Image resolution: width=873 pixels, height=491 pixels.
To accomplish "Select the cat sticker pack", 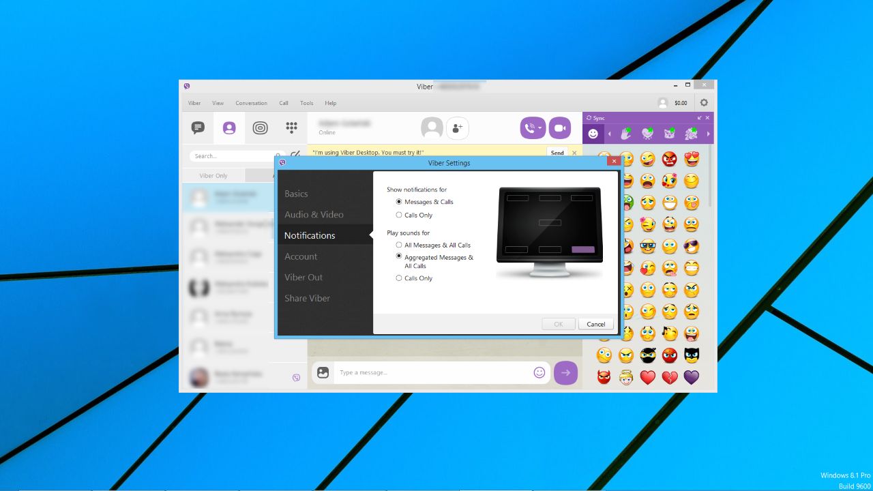I will pos(670,134).
